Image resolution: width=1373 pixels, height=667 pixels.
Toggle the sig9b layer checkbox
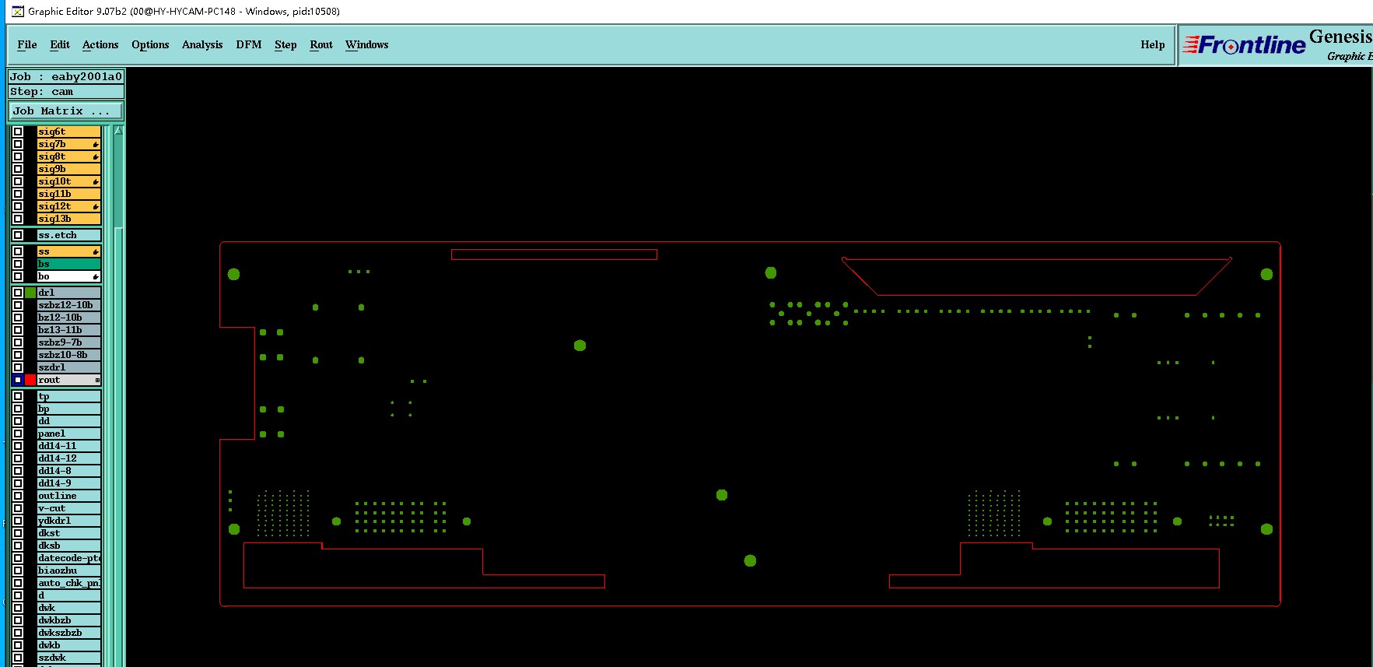(x=18, y=169)
